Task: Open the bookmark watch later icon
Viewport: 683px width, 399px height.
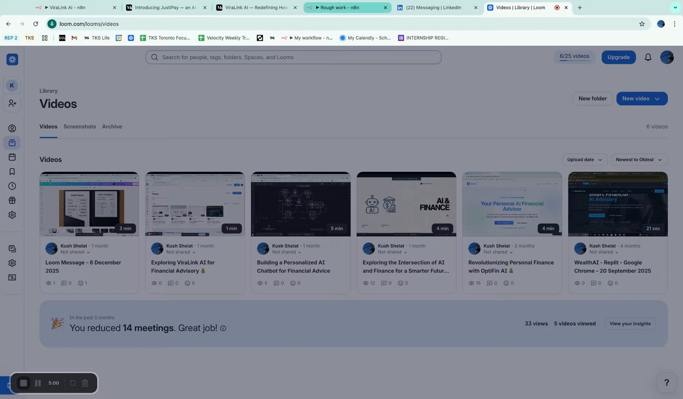Action: (12, 171)
